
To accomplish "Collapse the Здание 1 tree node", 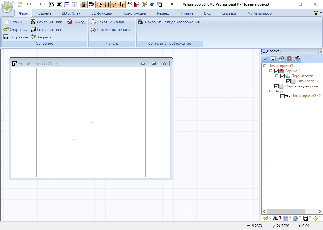I will click(271, 71).
